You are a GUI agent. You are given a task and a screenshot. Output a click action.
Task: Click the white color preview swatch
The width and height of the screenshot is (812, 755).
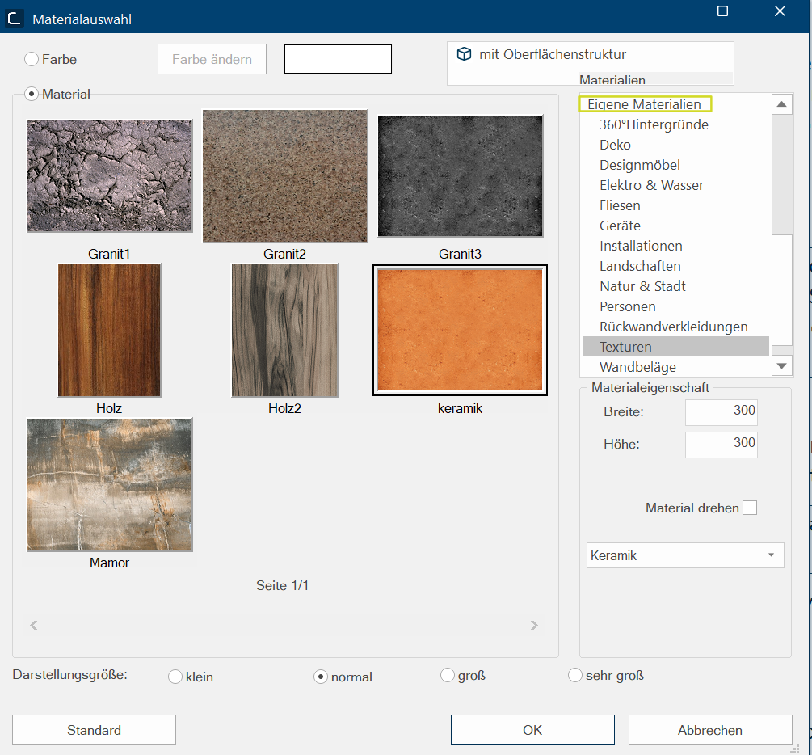tap(338, 59)
